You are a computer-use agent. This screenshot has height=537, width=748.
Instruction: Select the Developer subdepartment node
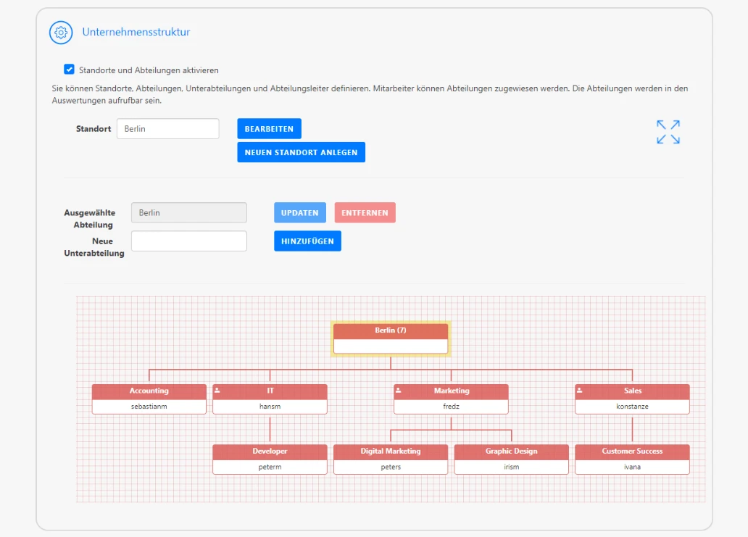(x=270, y=450)
